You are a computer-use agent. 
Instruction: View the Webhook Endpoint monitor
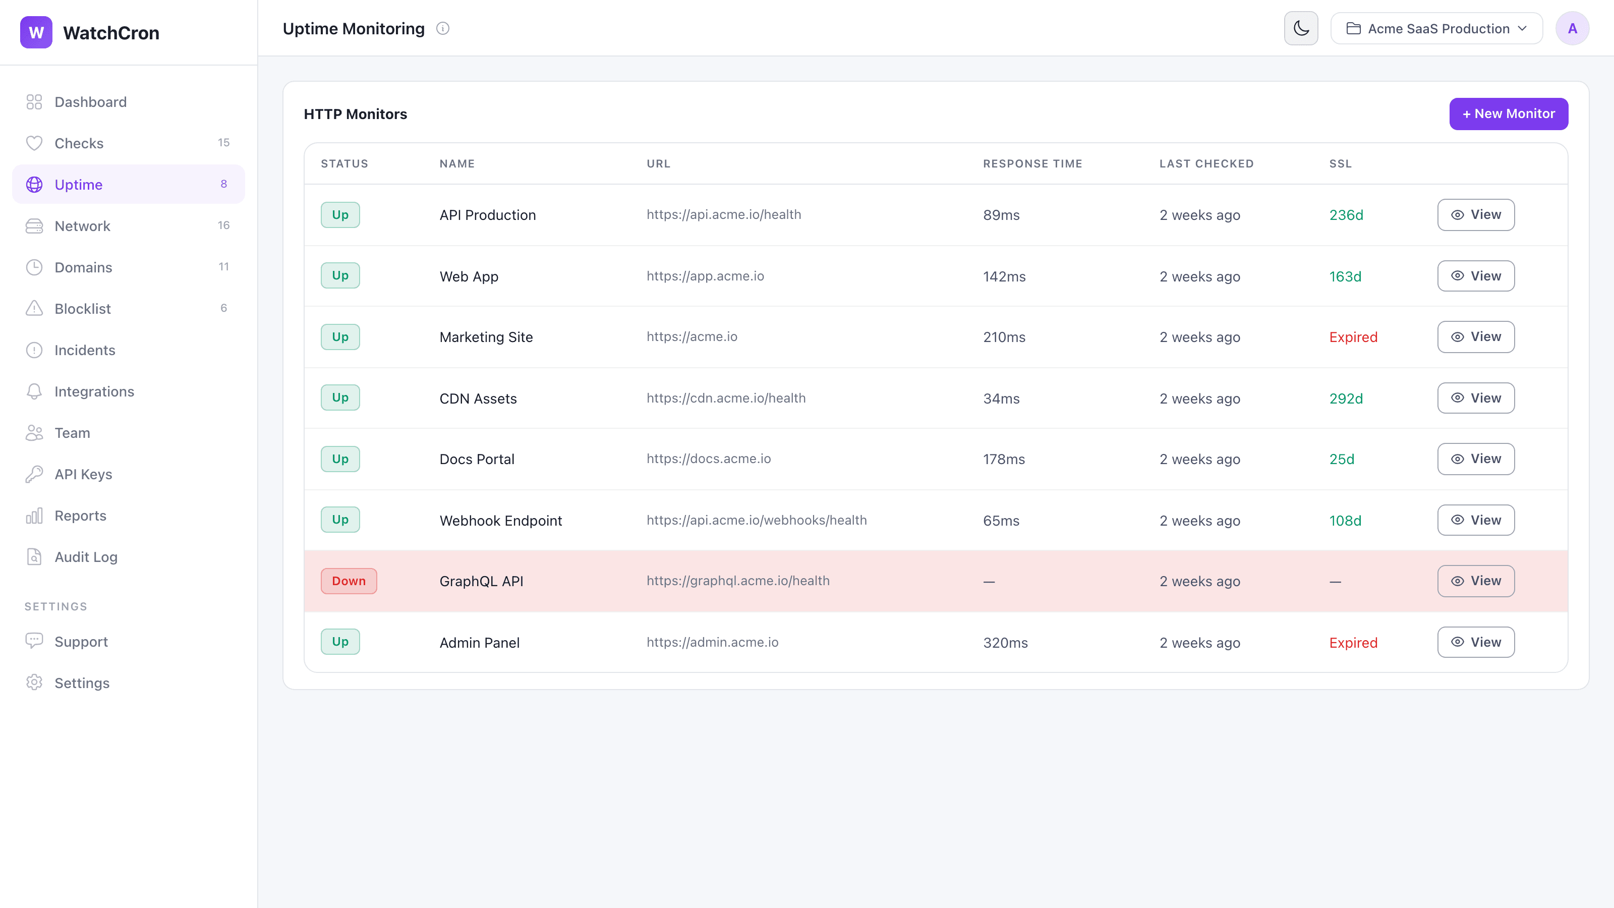click(1475, 521)
